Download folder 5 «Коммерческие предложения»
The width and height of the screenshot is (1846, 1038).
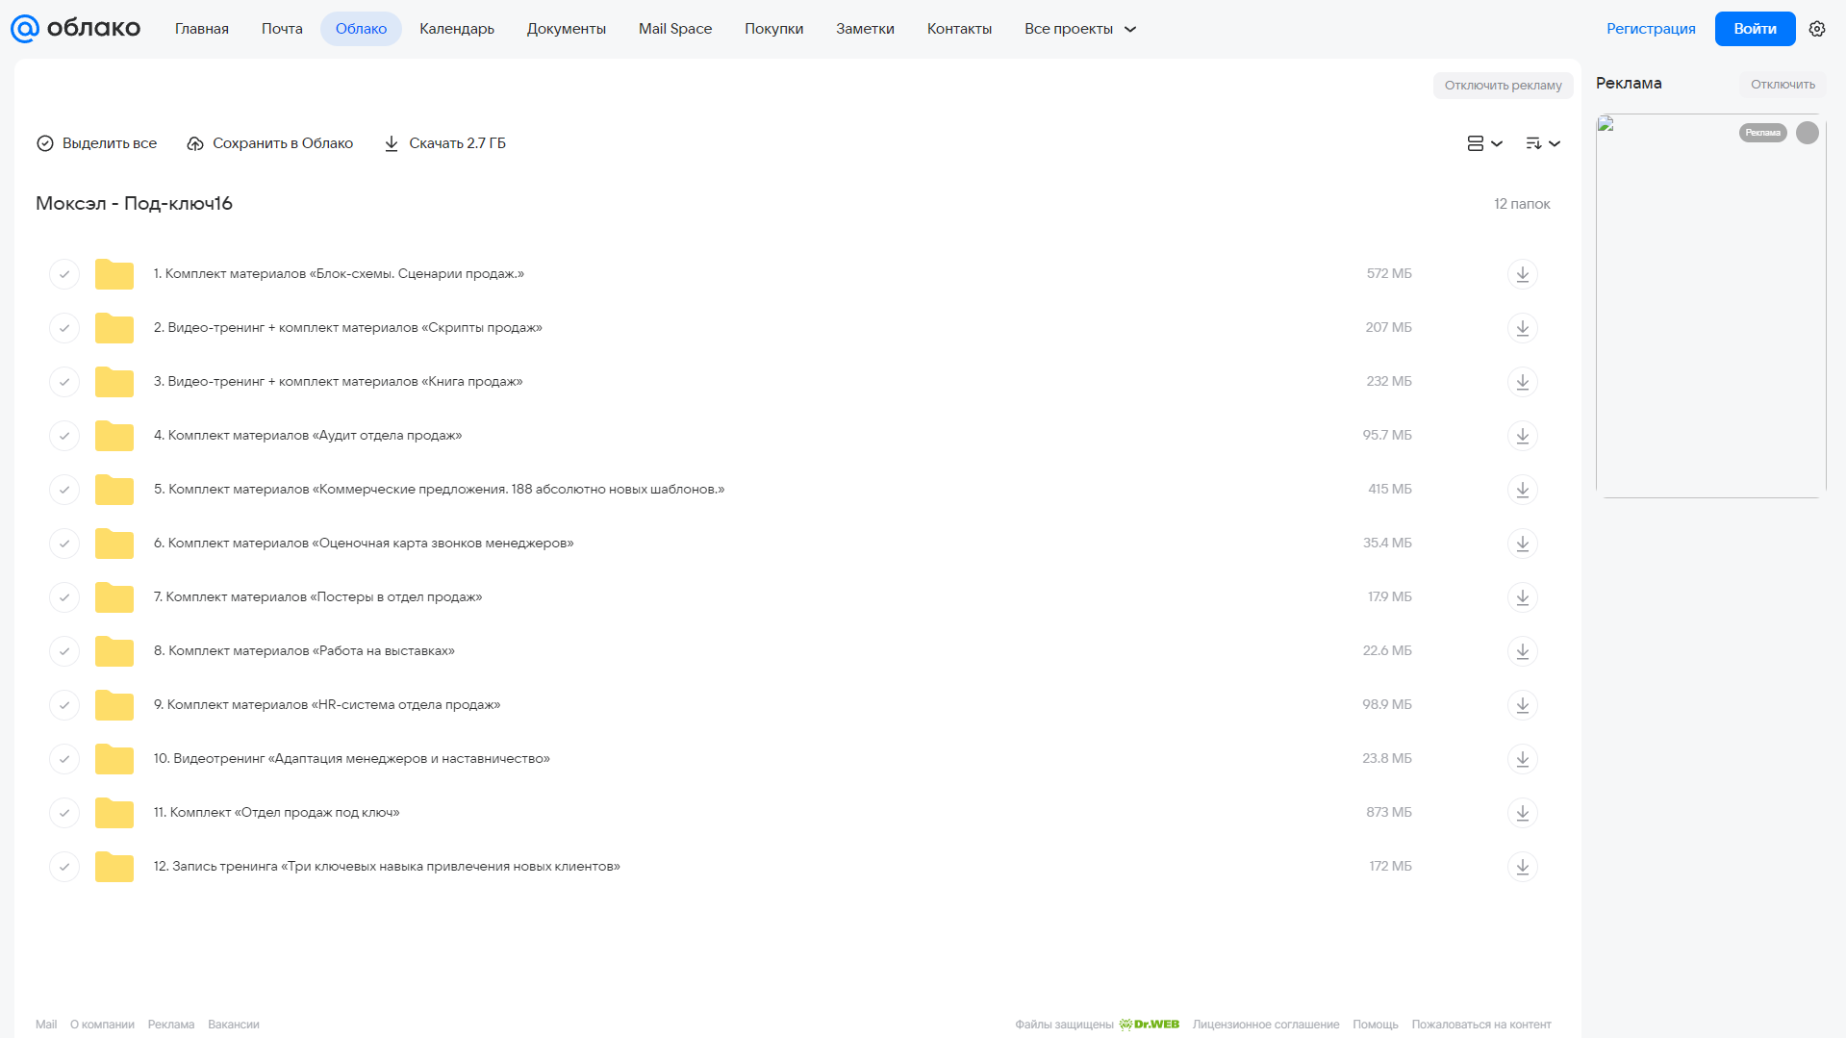pyautogui.click(x=1522, y=490)
